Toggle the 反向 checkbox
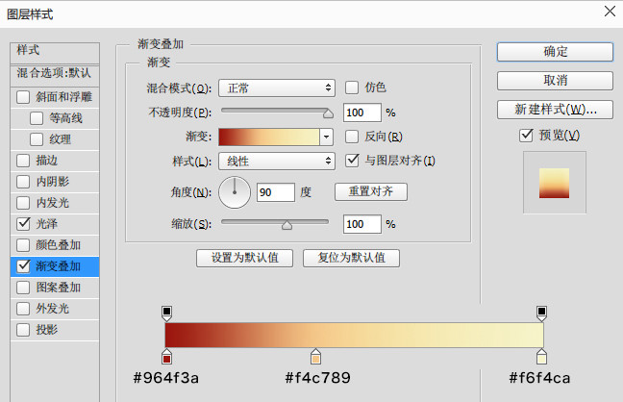Image resolution: width=623 pixels, height=402 pixels. coord(352,137)
